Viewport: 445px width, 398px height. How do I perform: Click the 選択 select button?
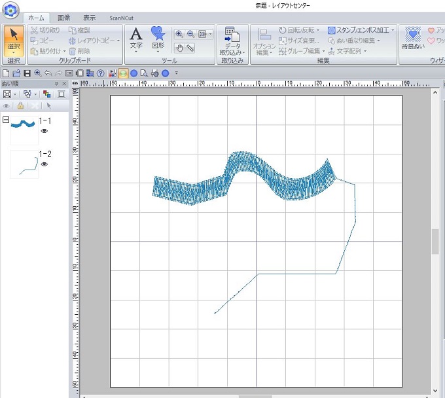click(14, 41)
